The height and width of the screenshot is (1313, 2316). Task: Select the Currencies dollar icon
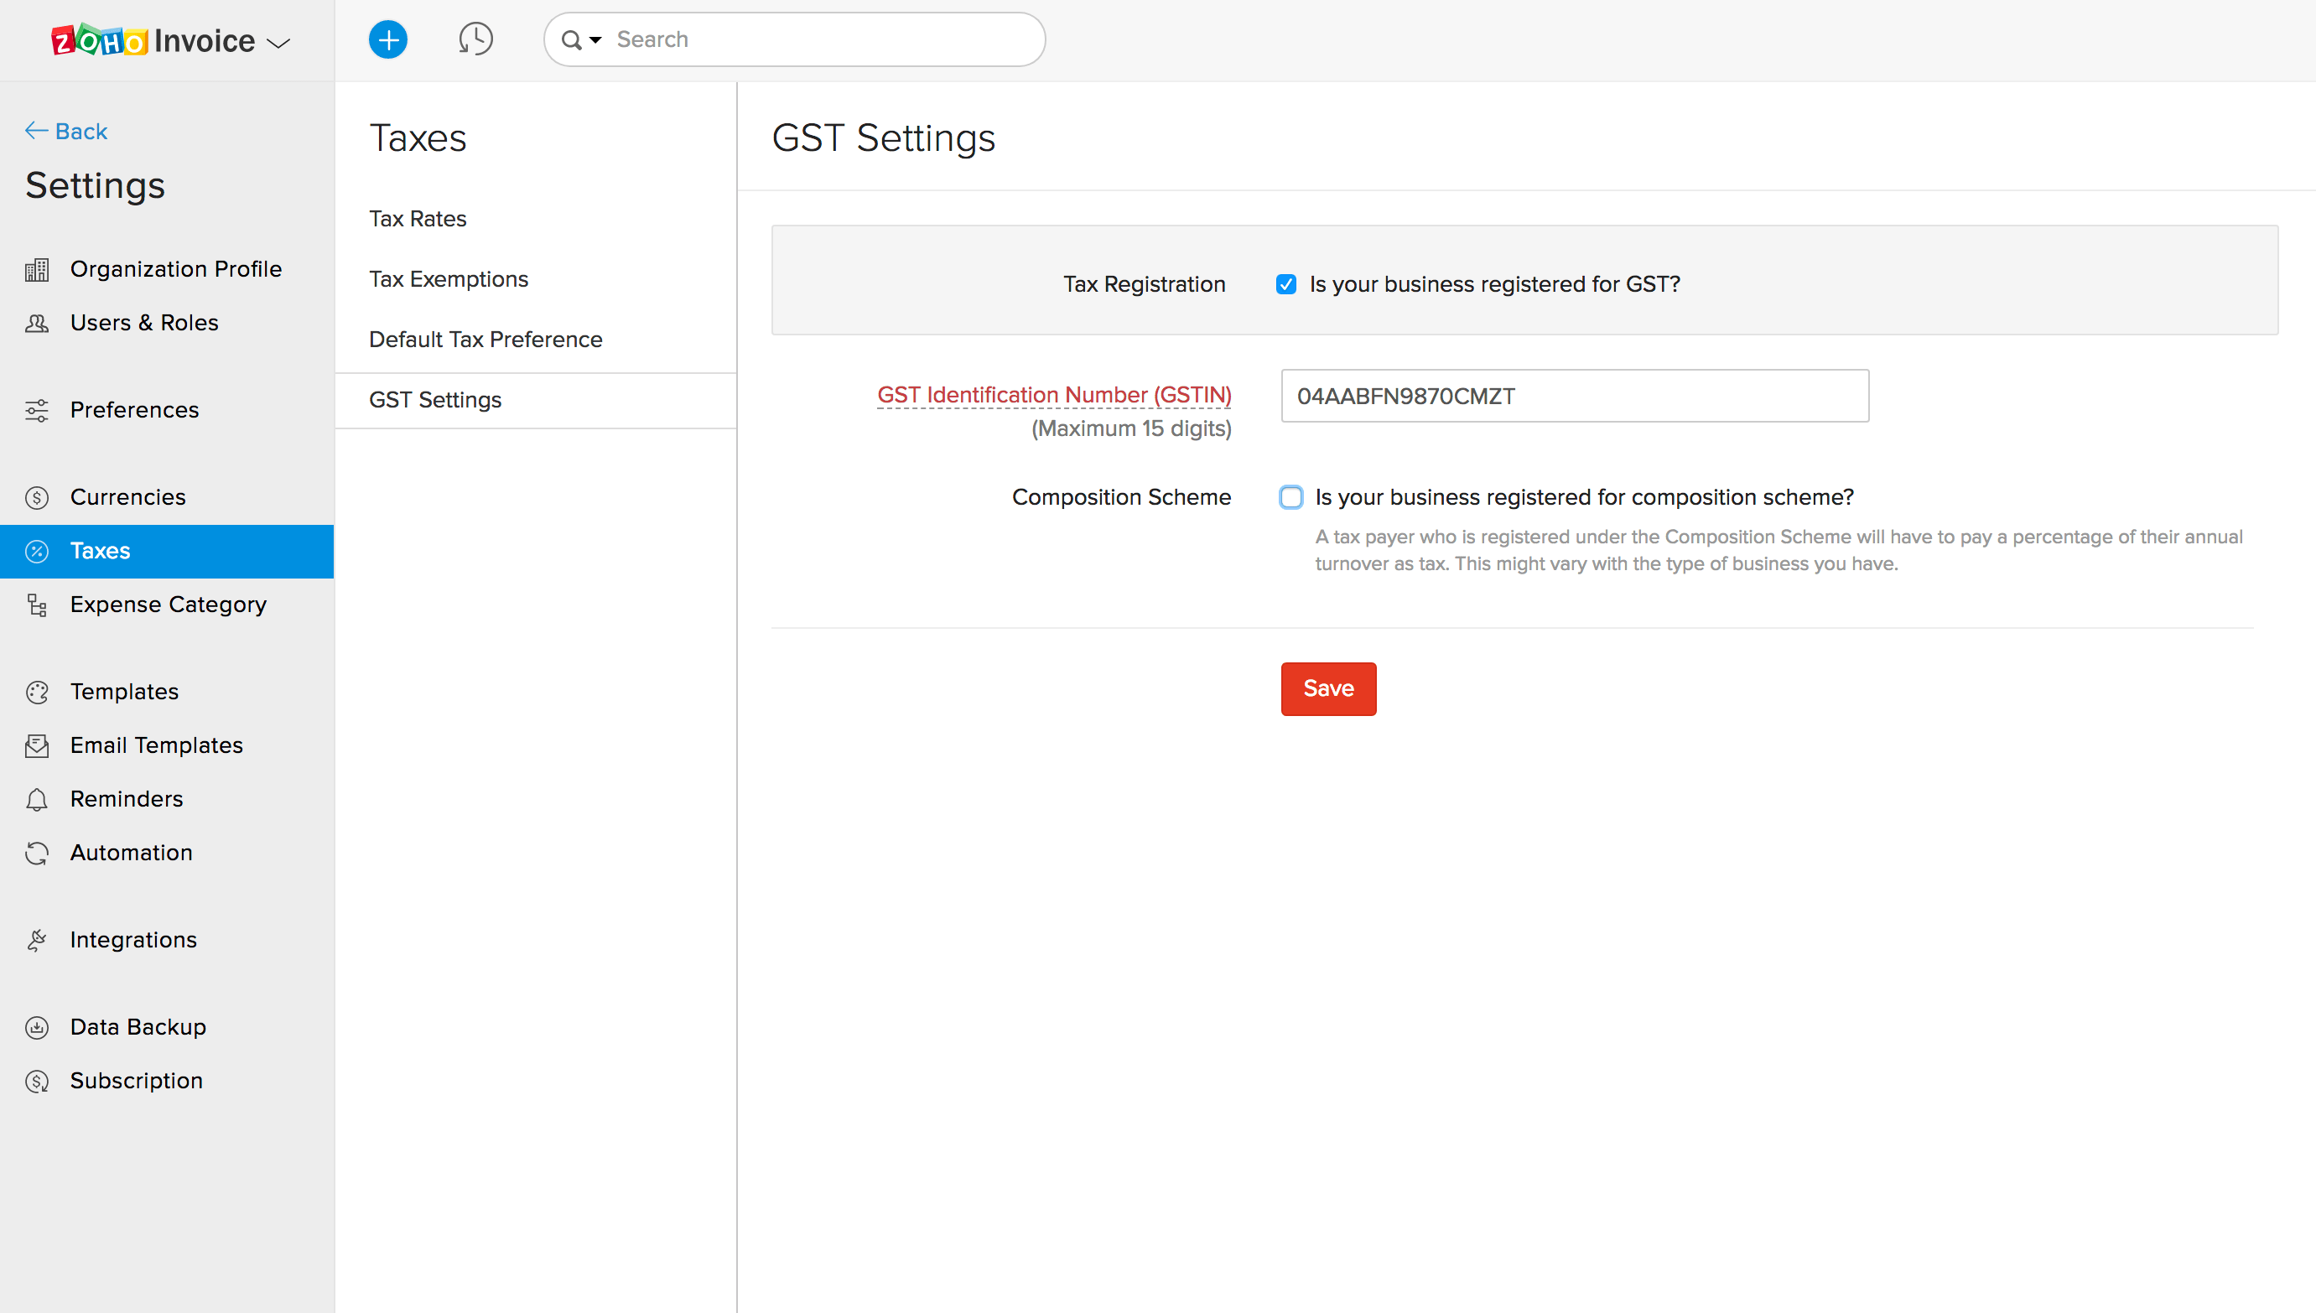pyautogui.click(x=36, y=497)
